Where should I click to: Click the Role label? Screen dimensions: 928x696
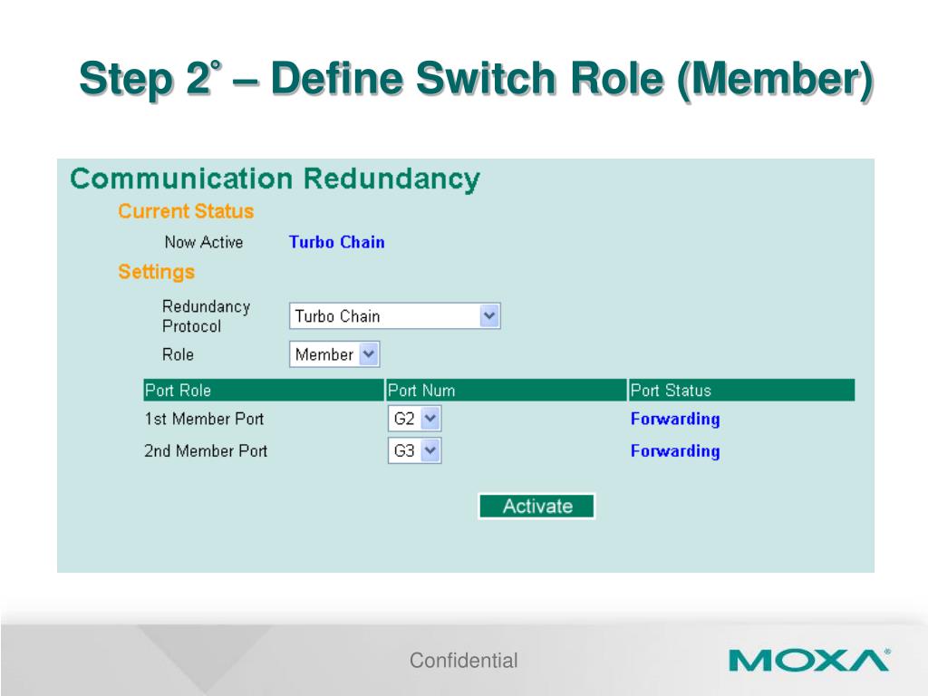pos(179,354)
